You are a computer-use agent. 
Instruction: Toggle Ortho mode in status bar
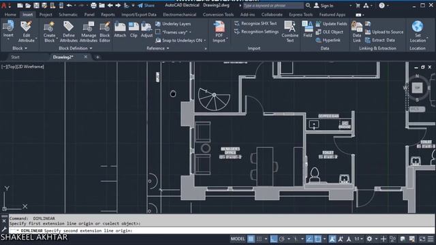274,239
